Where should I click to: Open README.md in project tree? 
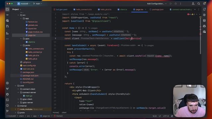tap(27, 79)
